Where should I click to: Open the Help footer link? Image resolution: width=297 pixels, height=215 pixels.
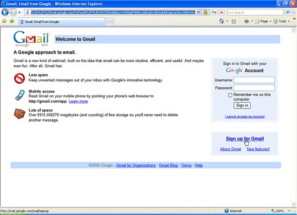(x=198, y=165)
